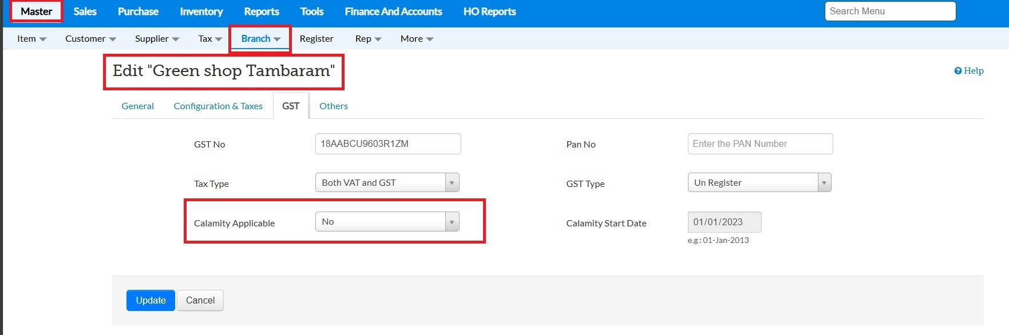Switch to the Others tab
The height and width of the screenshot is (335, 1009).
click(333, 106)
